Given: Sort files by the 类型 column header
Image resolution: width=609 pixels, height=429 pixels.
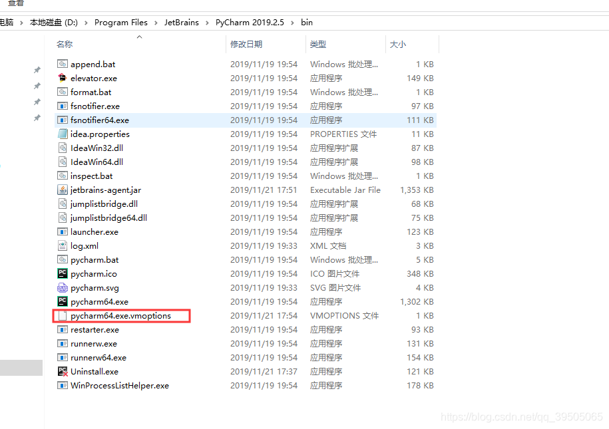Looking at the screenshot, I should pos(318,45).
